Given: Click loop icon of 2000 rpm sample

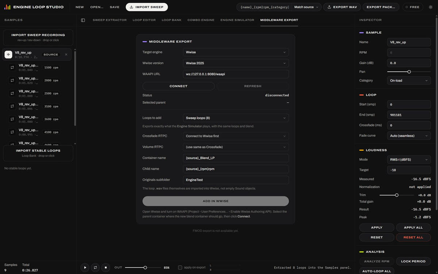Looking at the screenshot, I should coord(12,80).
